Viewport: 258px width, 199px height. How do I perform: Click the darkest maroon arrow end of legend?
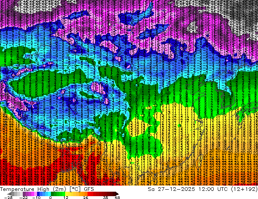(117, 194)
